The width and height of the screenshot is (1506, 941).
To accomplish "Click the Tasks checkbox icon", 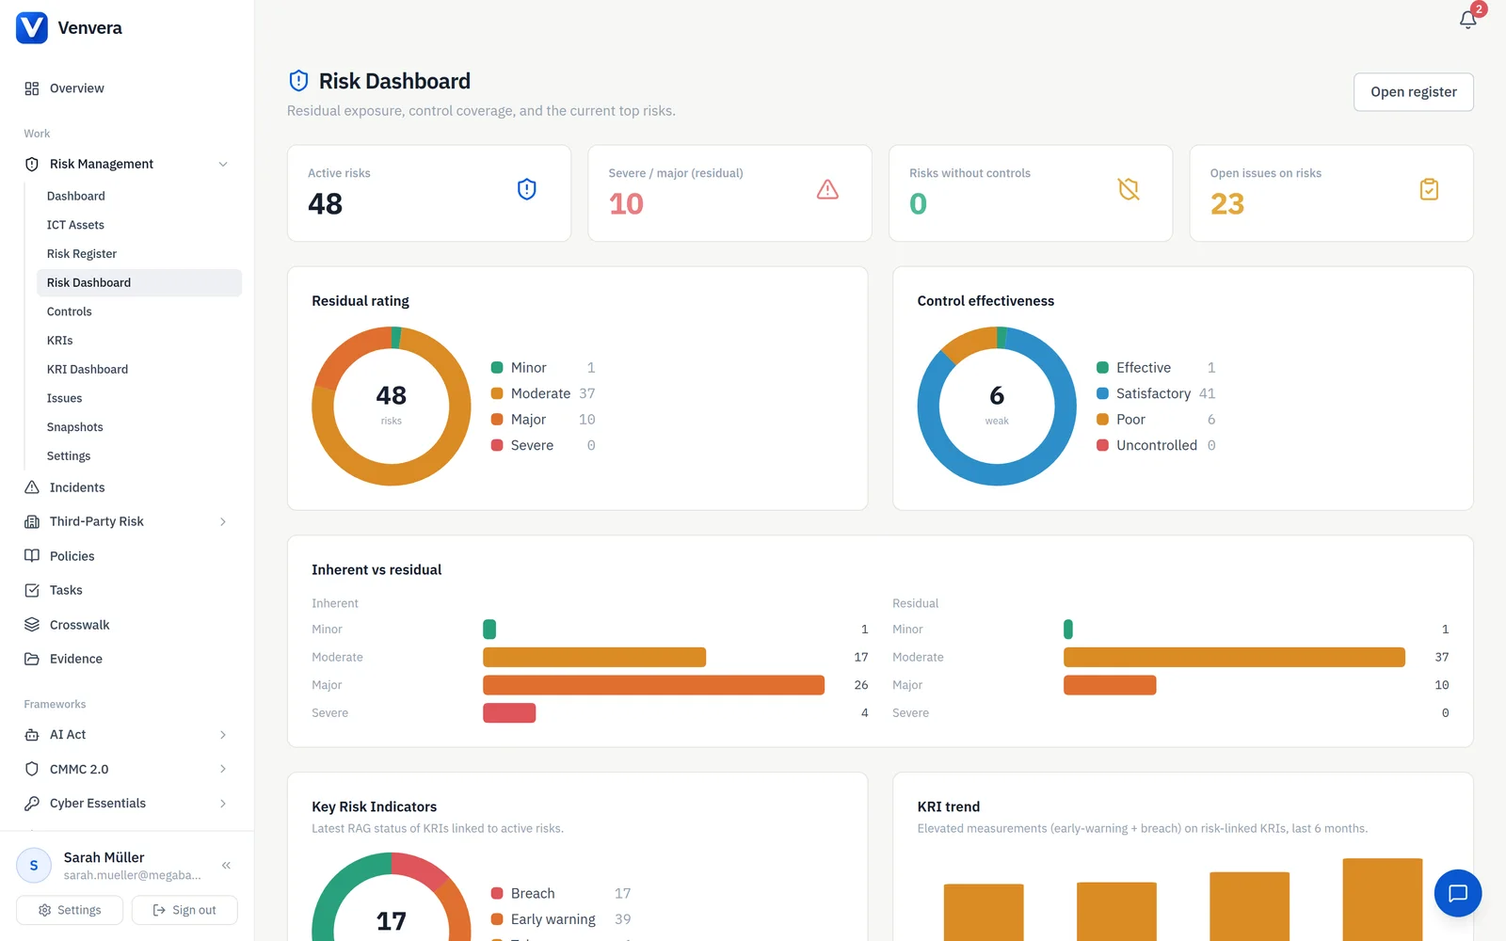I will [32, 590].
